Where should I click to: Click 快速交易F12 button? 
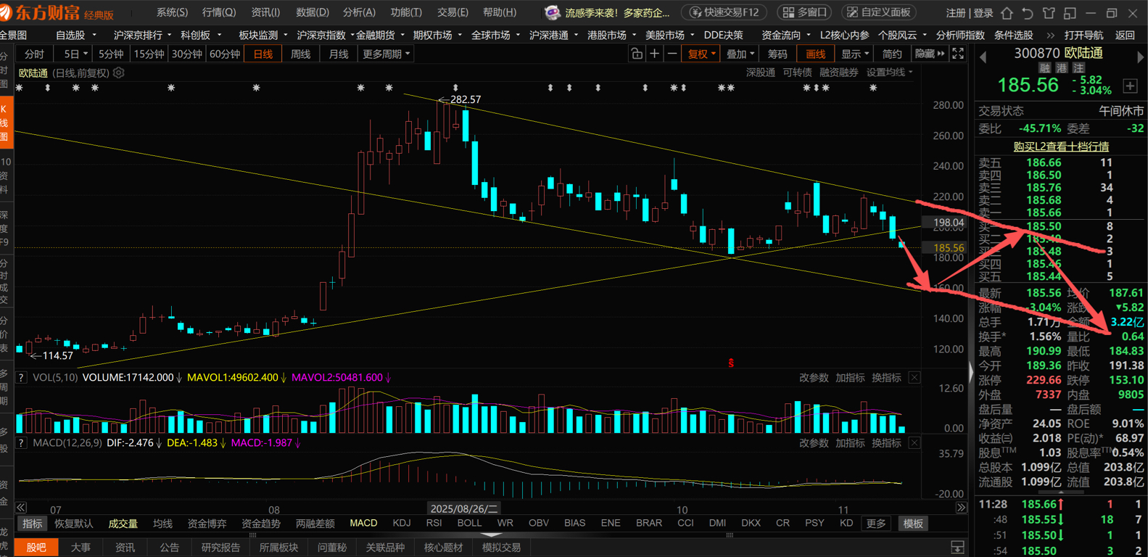point(725,12)
